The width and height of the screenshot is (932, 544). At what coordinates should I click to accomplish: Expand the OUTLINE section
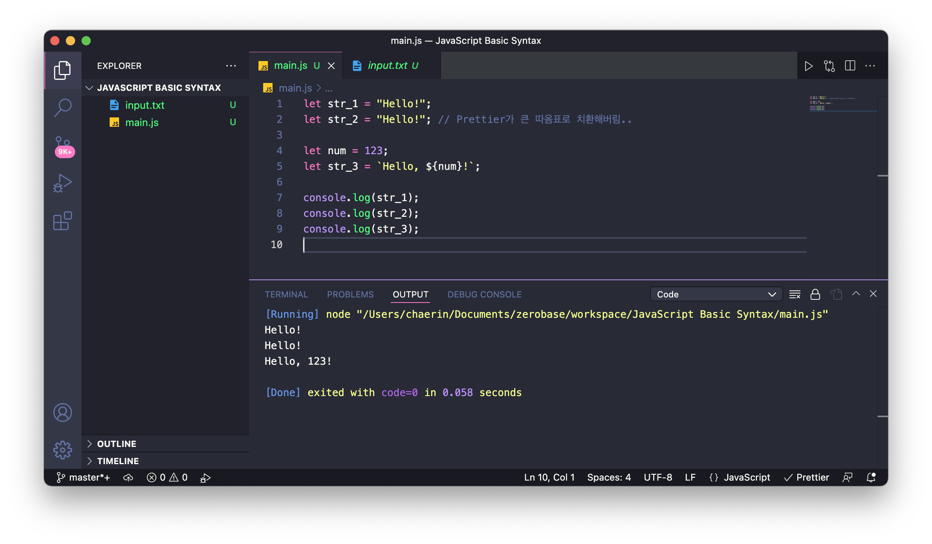click(x=117, y=444)
